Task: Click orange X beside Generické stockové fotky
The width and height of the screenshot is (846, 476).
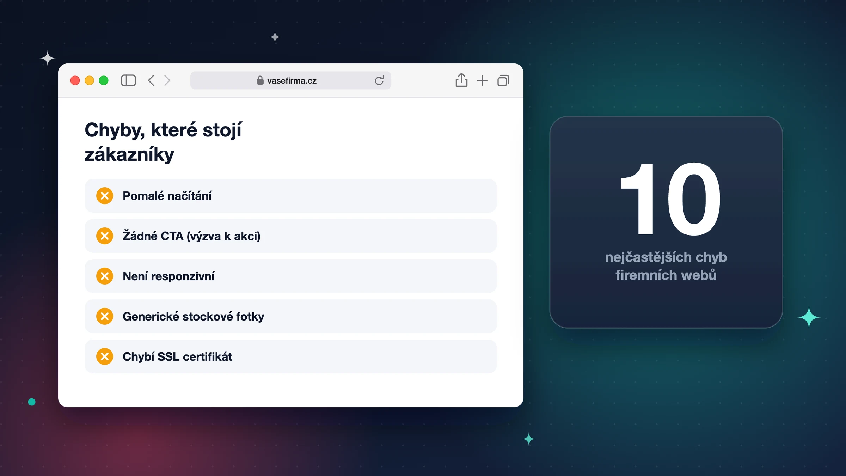Action: click(105, 316)
